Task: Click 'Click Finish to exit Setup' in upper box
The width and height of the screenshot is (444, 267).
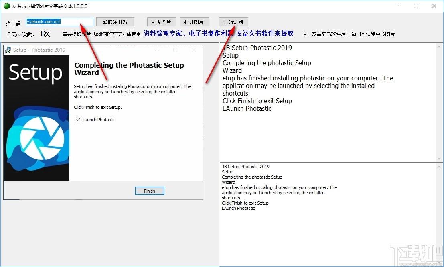Action: pyautogui.click(x=257, y=101)
